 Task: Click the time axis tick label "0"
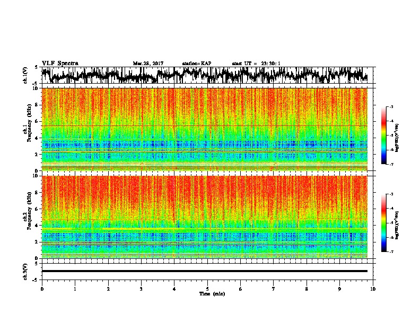click(42, 289)
